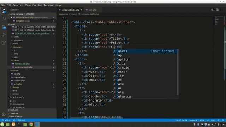Open the Manage gear at activity bar bottom
The width and height of the screenshot is (226, 127).
pyautogui.click(x=4, y=114)
